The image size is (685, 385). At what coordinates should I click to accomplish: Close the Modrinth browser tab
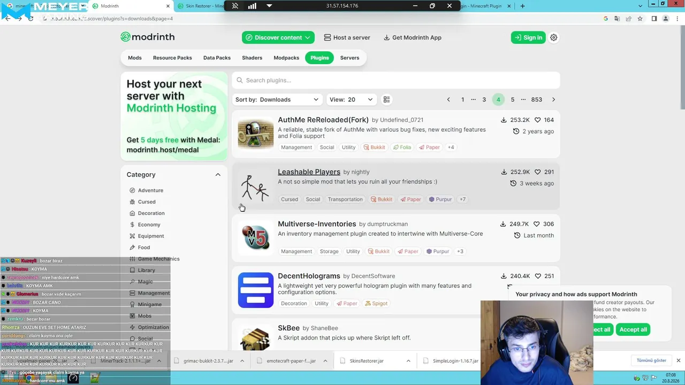point(168,6)
